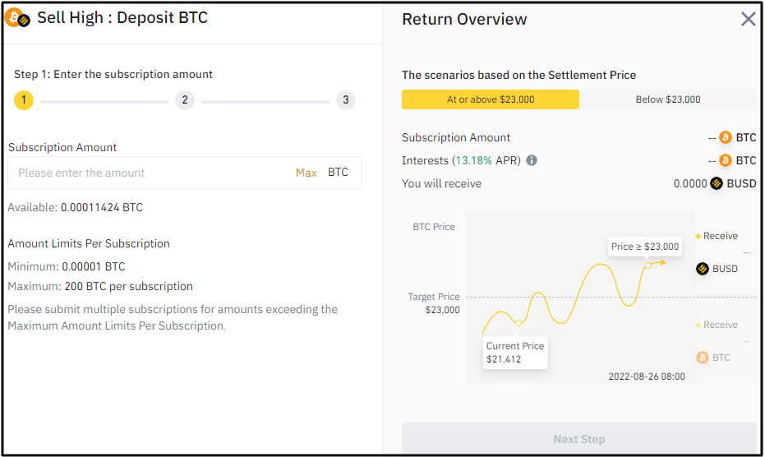The width and height of the screenshot is (765, 457).
Task: Click the BTC icon in Subscription Amount row
Action: coord(726,137)
